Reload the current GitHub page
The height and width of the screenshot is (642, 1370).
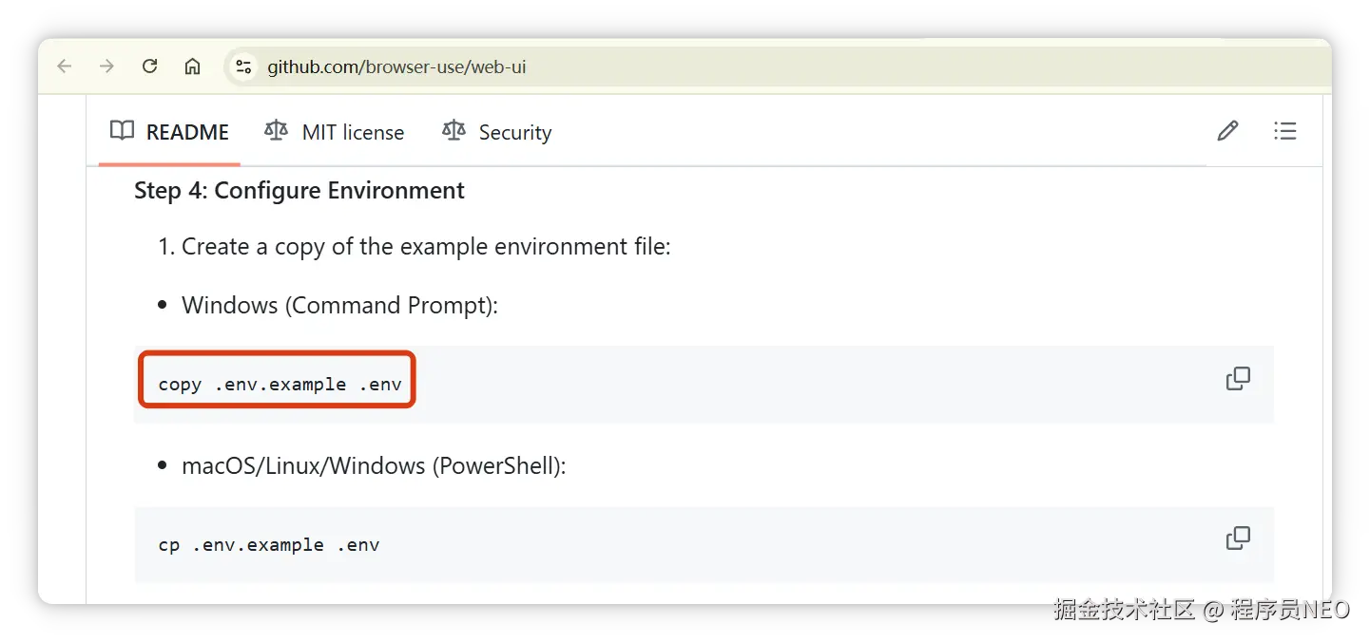[x=149, y=66]
